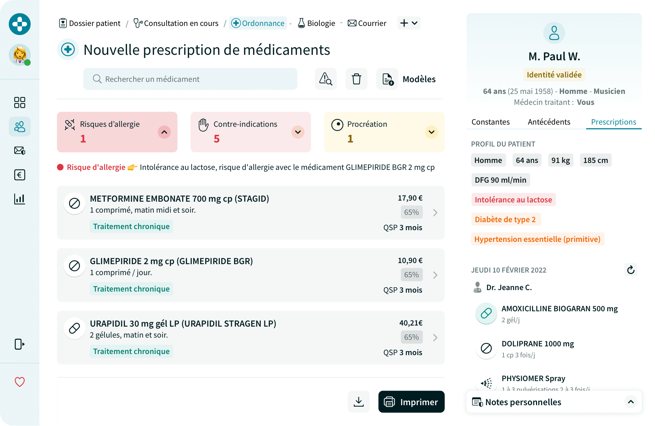655x426 pixels.
Task: Click the refresh icon beside the February date
Action: pos(631,270)
